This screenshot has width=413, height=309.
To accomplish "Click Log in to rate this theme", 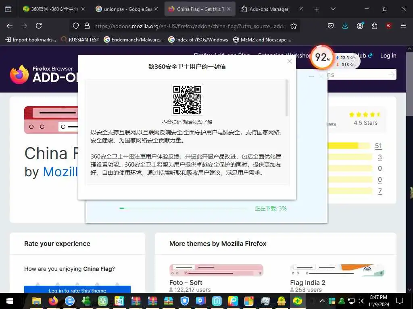I will pyautogui.click(x=77, y=290).
